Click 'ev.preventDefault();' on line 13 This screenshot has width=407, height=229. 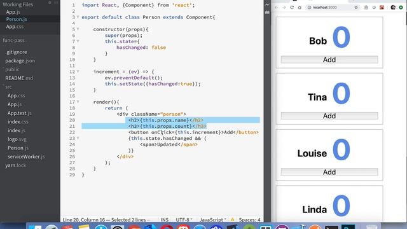click(134, 78)
